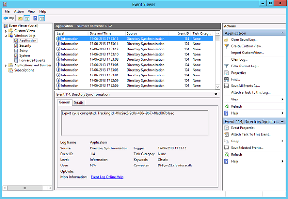Select the event logged at 17-06-2013 17:52:59

135,81
